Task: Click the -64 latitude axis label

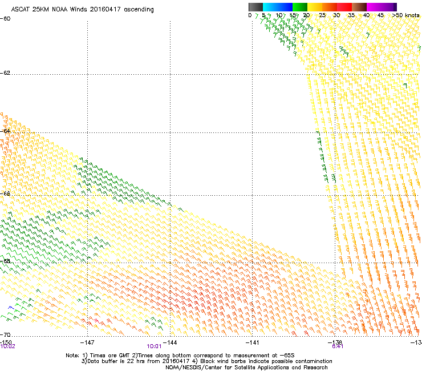Action: point(5,131)
